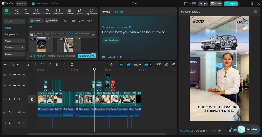Add a new track with plus icon
This screenshot has height=137, width=262.
pos(5,65)
